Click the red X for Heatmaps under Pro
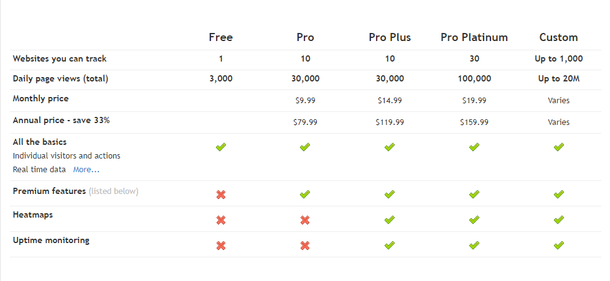The height and width of the screenshot is (281, 610). click(305, 220)
